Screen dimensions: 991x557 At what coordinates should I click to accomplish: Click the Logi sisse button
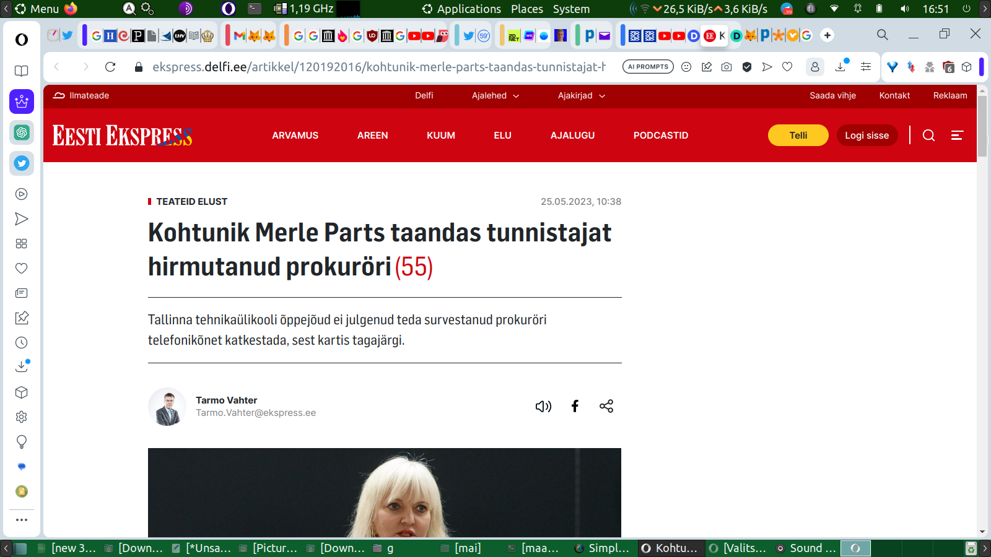point(867,136)
